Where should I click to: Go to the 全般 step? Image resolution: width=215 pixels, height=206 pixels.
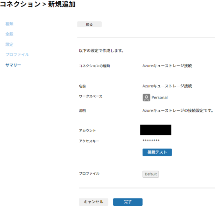coord(9,34)
